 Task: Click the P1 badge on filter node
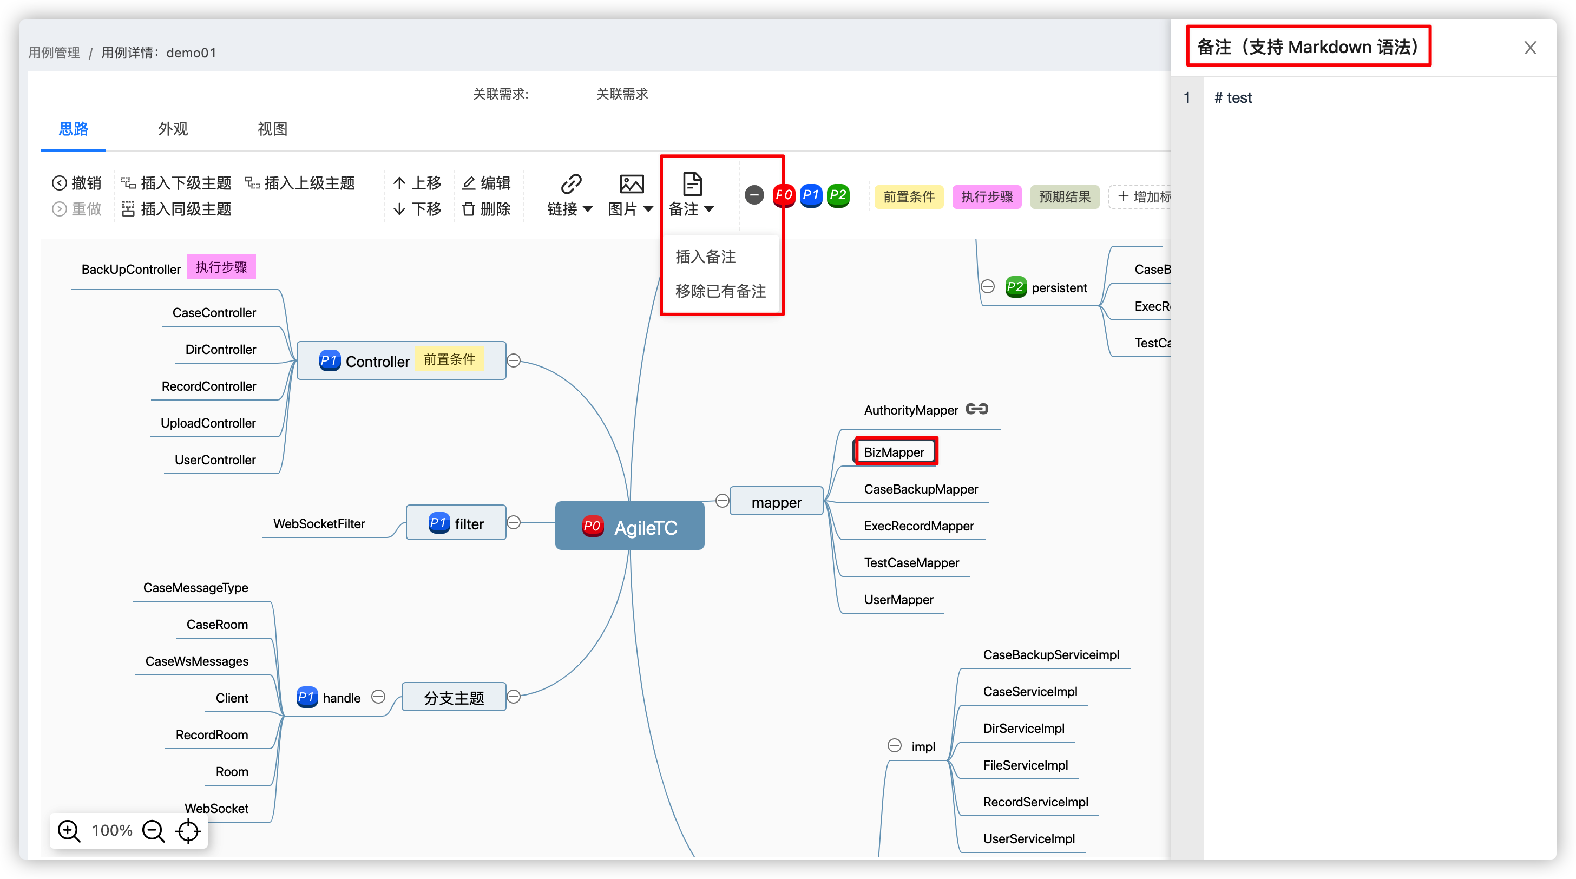point(439,523)
